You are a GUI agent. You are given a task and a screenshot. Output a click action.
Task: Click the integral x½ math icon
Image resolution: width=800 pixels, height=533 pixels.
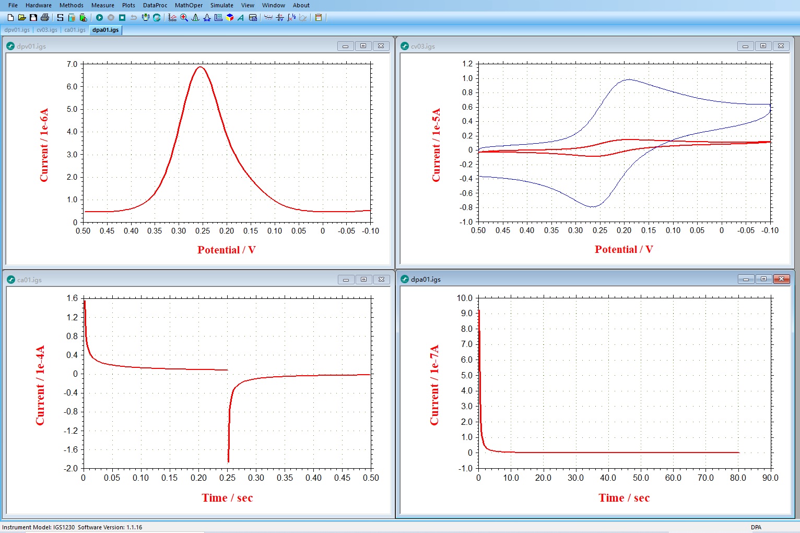pos(291,17)
